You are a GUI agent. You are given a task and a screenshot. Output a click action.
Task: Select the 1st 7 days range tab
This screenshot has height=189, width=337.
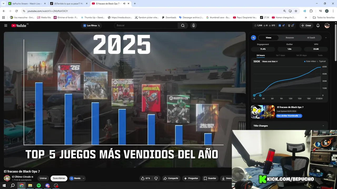(280, 55)
